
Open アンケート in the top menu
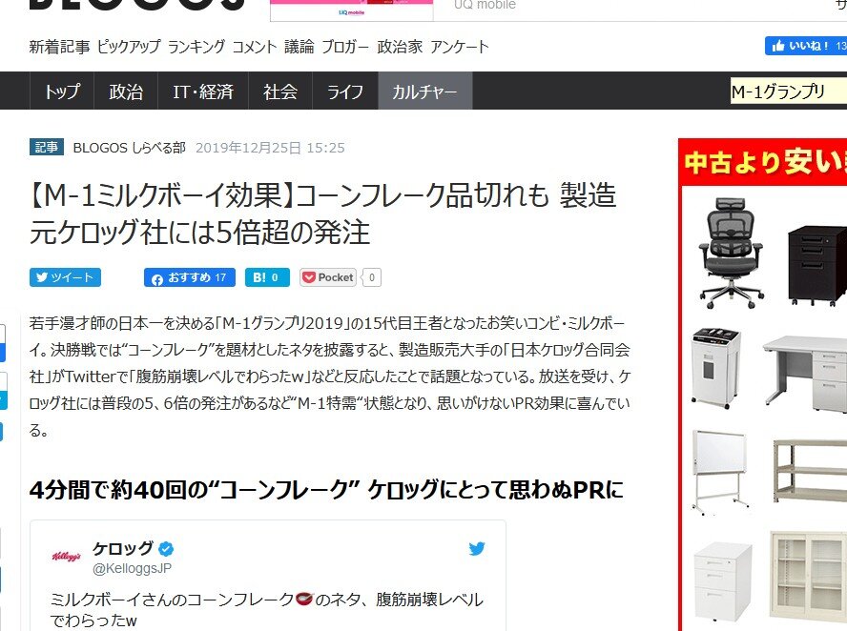coord(460,47)
